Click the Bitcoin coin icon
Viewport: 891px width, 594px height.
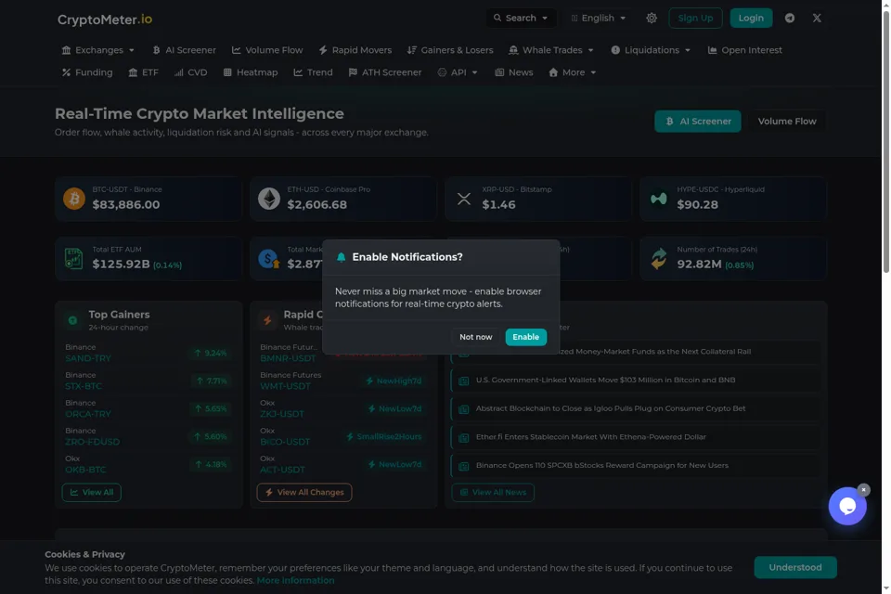[x=74, y=199]
